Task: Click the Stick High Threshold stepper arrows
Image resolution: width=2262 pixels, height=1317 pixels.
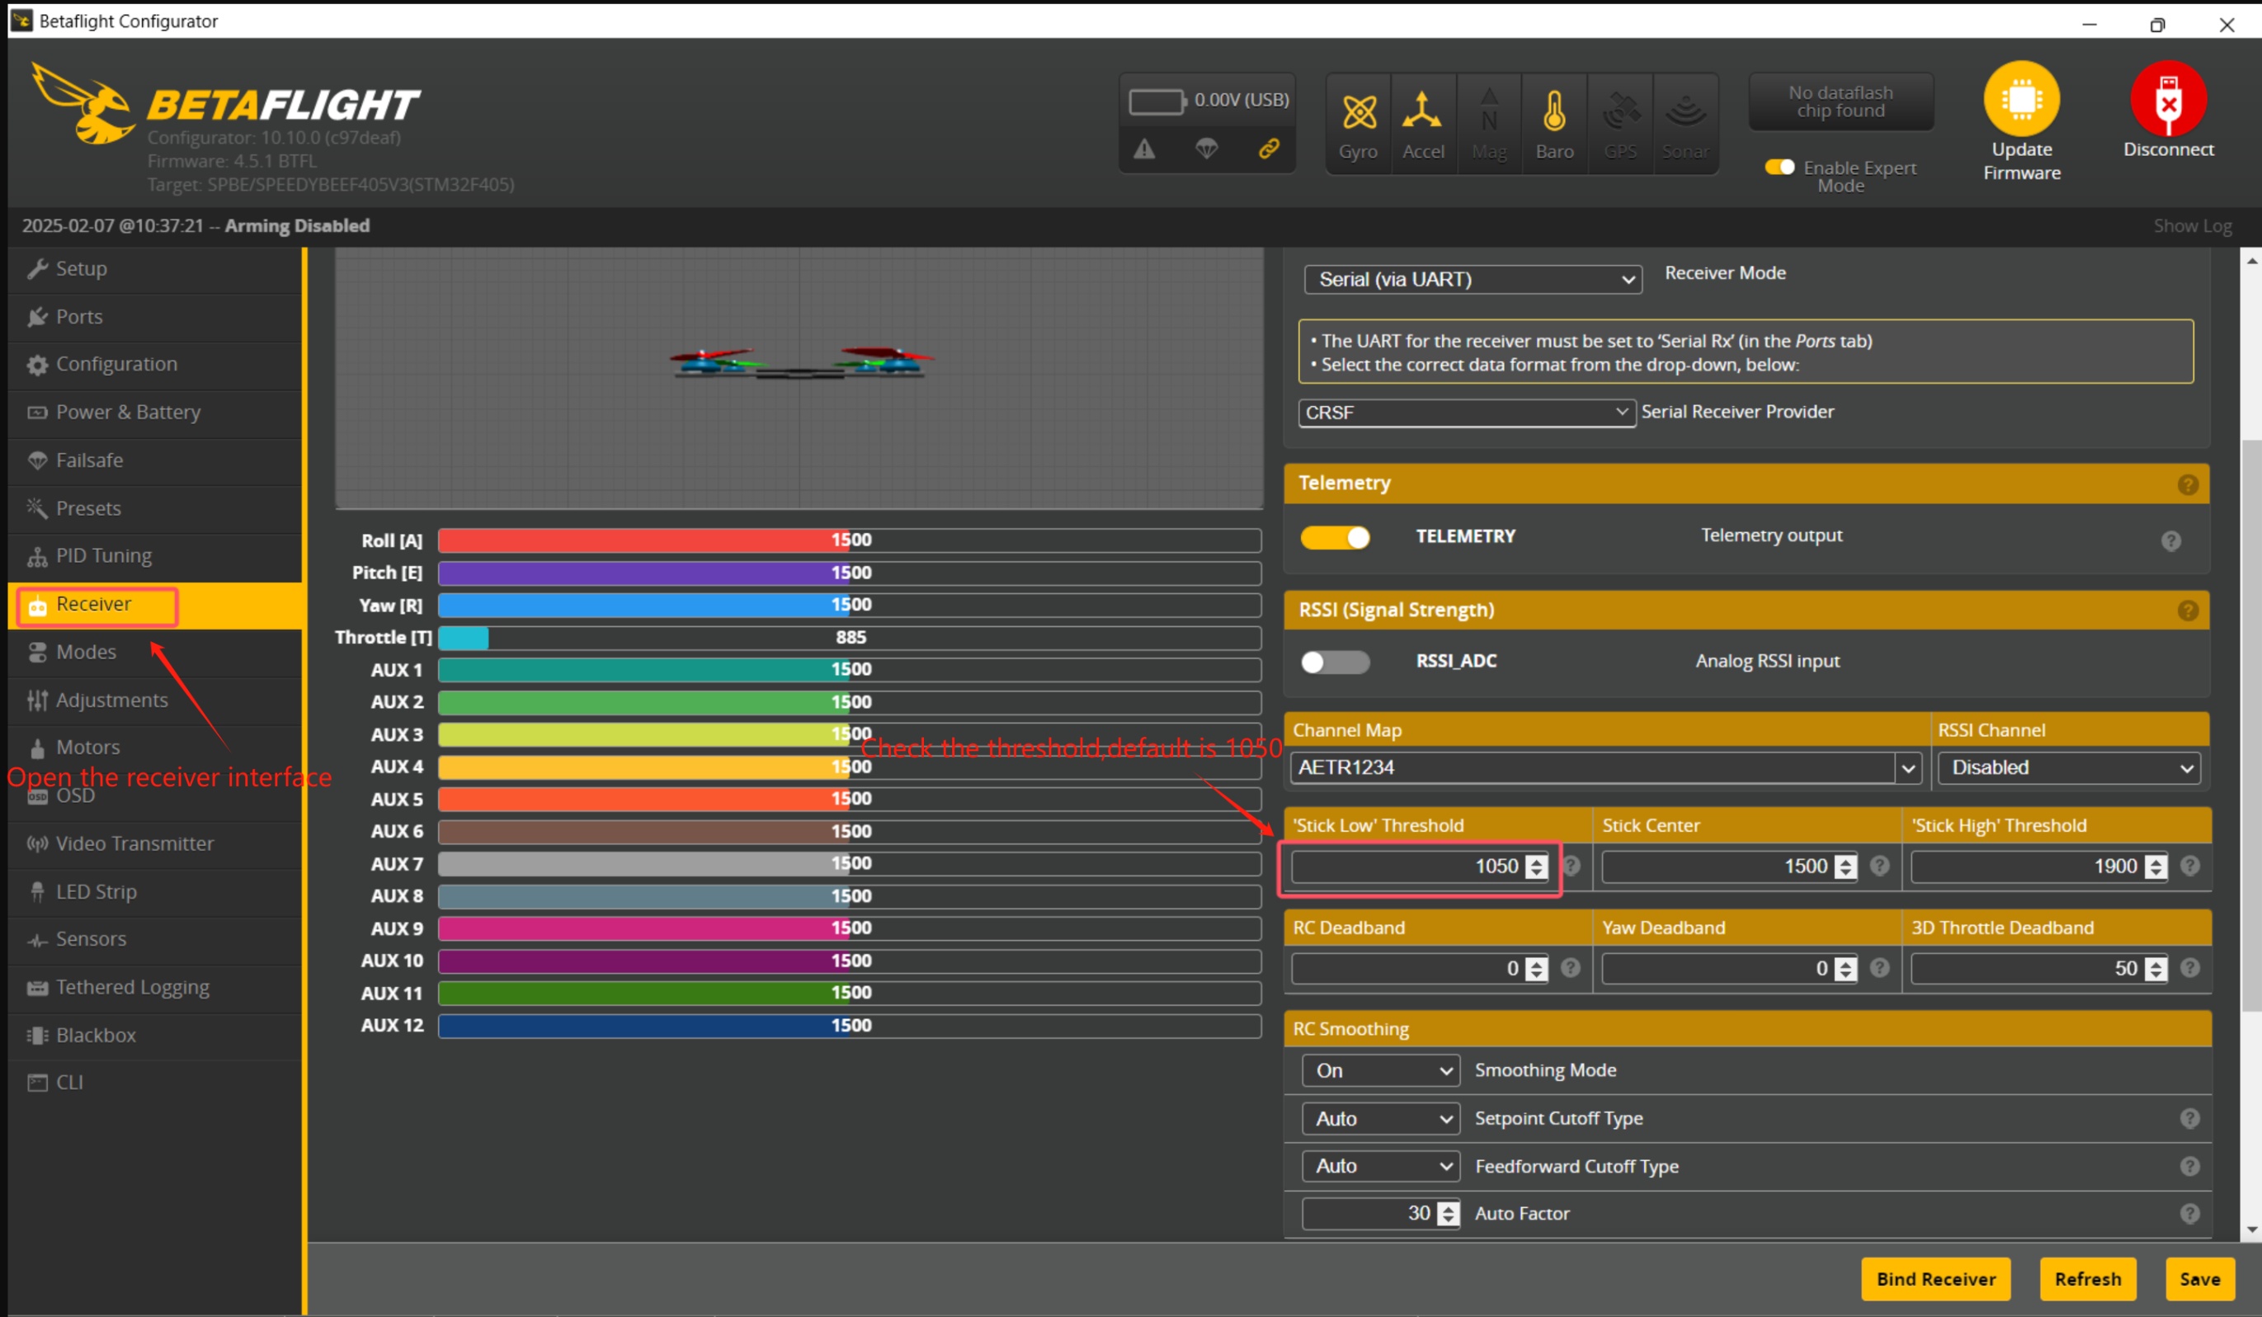Action: [2156, 866]
